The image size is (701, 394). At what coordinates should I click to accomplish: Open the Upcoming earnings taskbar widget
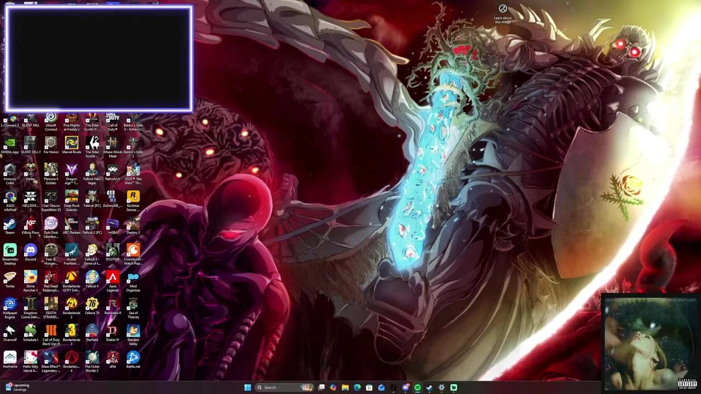tap(16, 387)
